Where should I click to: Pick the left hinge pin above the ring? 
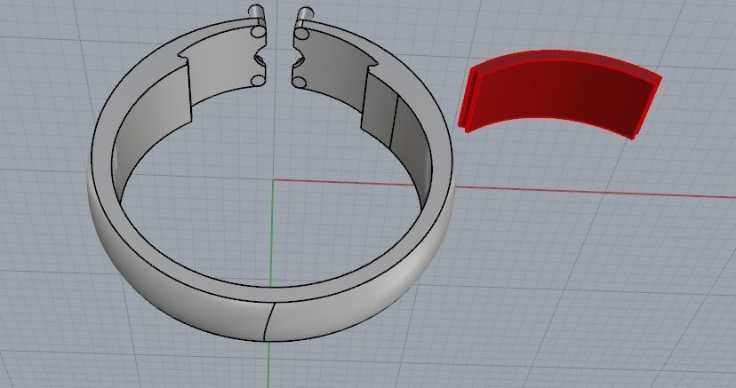257,13
